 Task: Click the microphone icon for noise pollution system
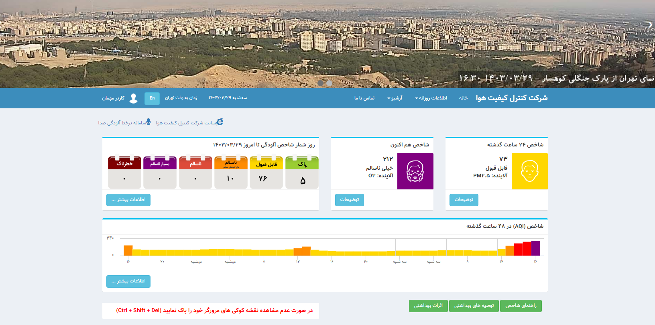tap(148, 122)
